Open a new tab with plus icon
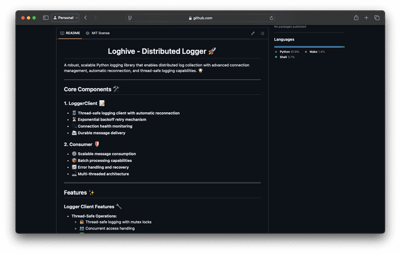 366,18
